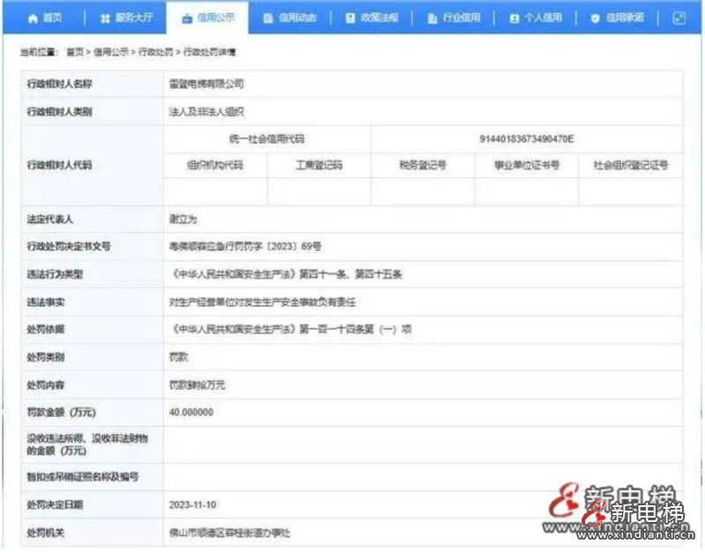Screen dimensions: 705x552
Task: Click the 个人信用 personal credit icon
Action: 515,18
